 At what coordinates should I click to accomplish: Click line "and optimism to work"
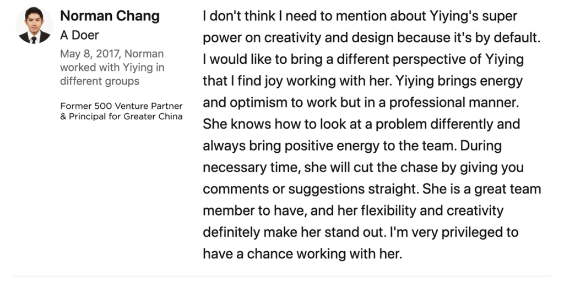click(x=361, y=103)
